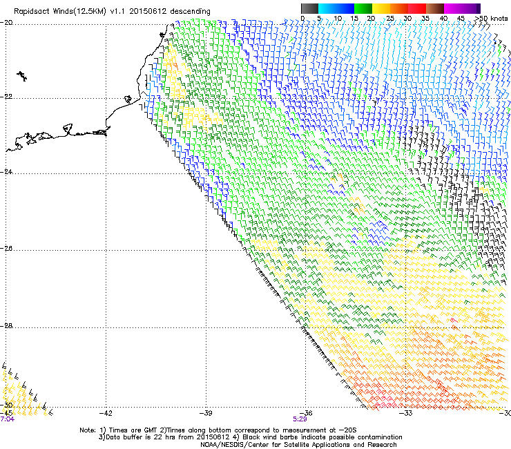Click the purple '5:28' time stamp
The image size is (511, 449).
click(x=300, y=419)
